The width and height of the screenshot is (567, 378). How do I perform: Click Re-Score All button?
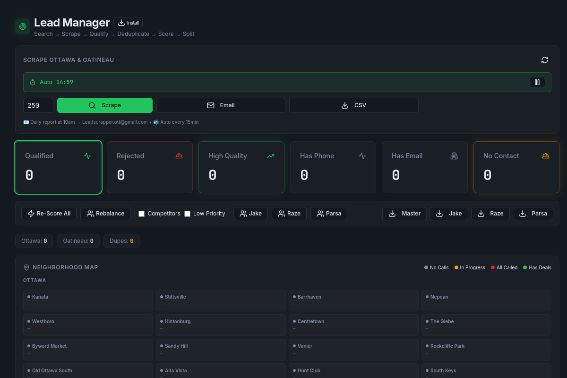point(49,214)
